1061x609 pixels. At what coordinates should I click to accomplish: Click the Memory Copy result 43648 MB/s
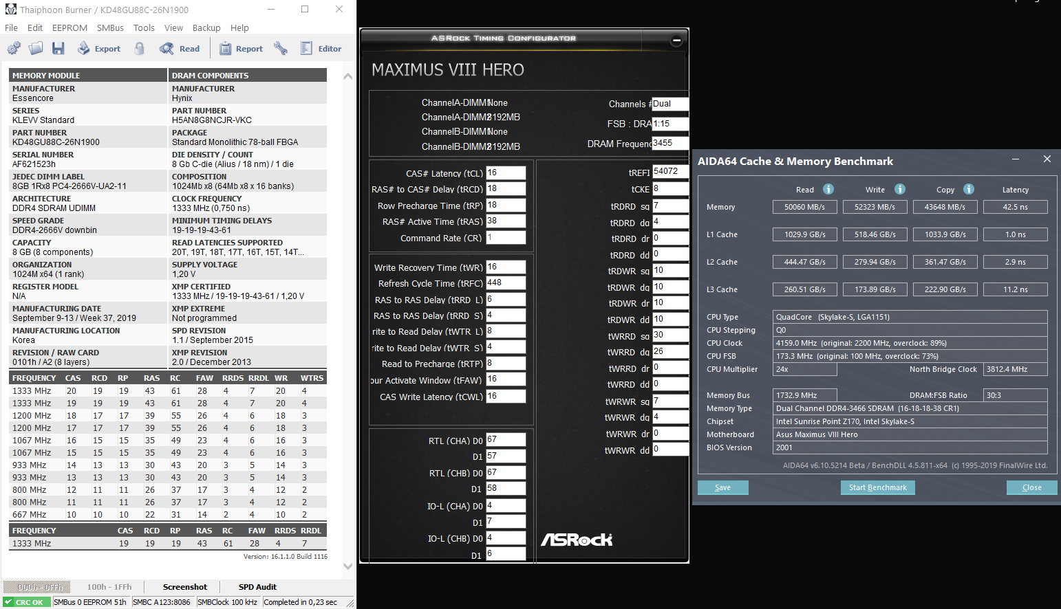[x=945, y=207]
